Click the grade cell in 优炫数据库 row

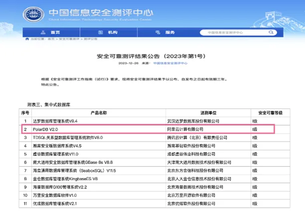pyautogui.click(x=270, y=204)
